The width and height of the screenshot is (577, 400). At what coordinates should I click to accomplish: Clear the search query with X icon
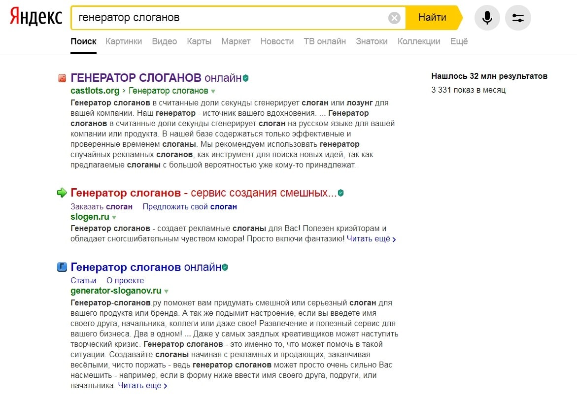(394, 18)
